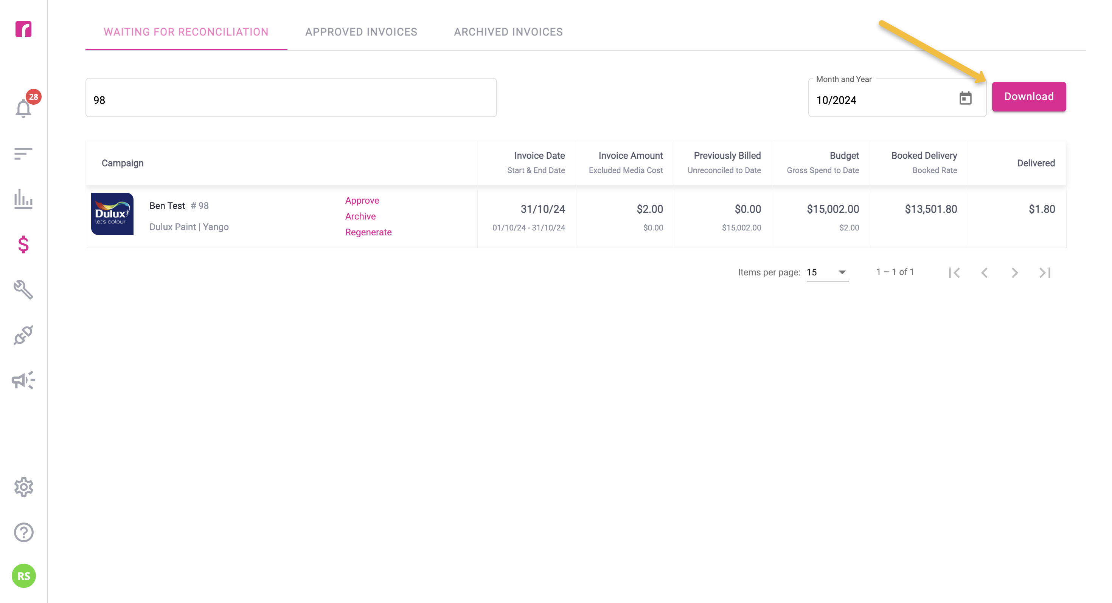Open the notifications bell icon
Screen dimensions: 1112x603
pos(23,108)
